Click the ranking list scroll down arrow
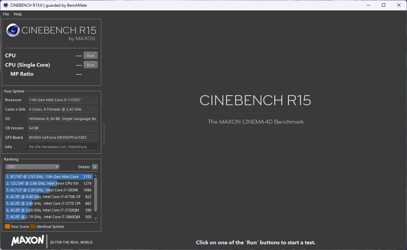 click(96, 218)
